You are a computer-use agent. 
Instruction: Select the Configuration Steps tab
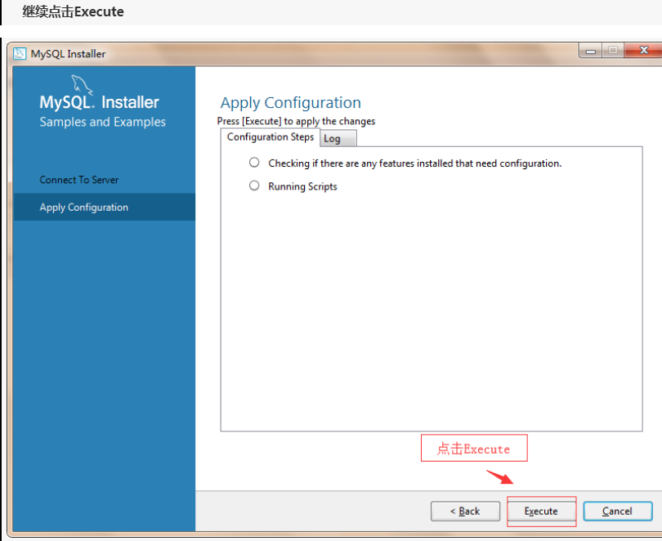[x=271, y=137]
